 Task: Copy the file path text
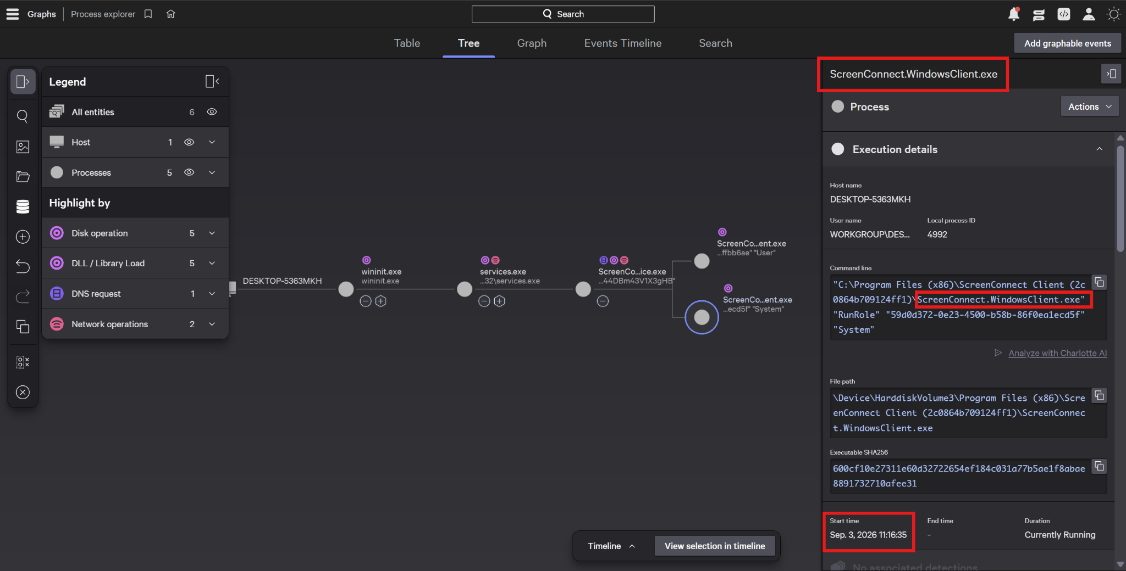[x=1099, y=395]
